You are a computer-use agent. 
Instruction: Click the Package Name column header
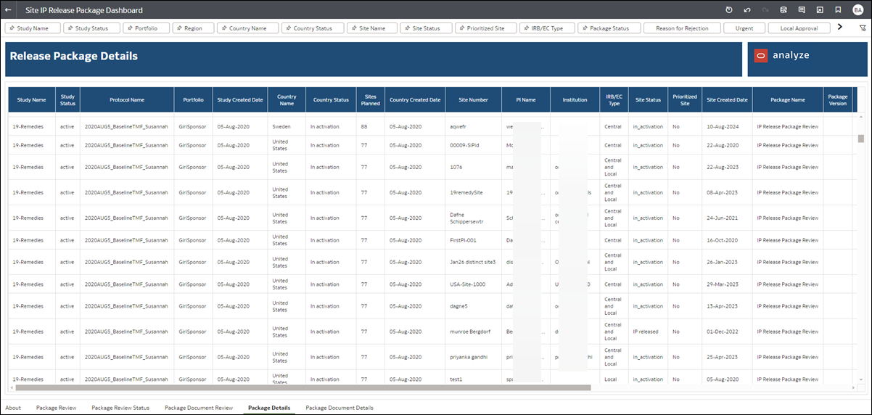tap(788, 100)
